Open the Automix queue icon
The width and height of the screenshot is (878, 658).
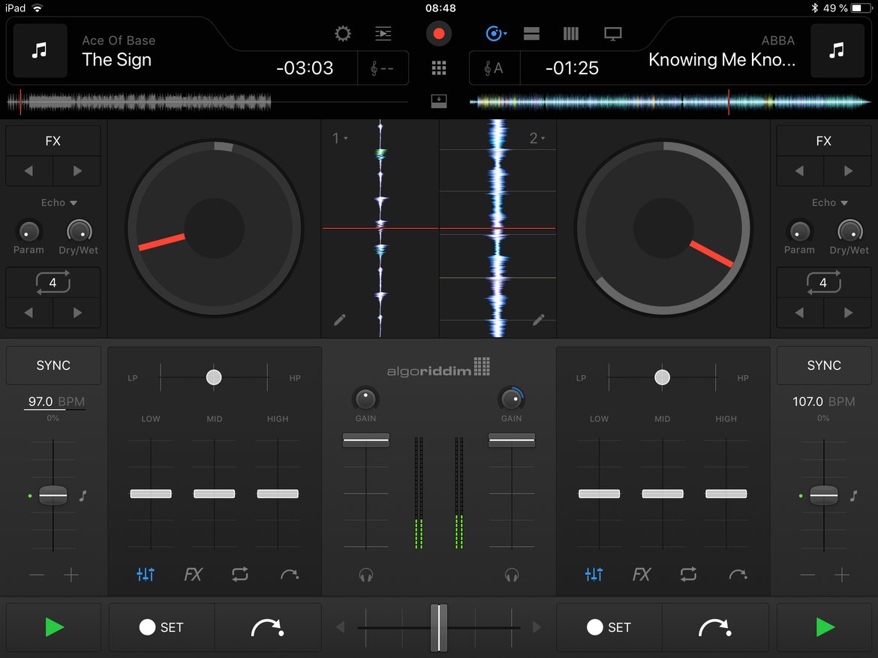tap(383, 34)
